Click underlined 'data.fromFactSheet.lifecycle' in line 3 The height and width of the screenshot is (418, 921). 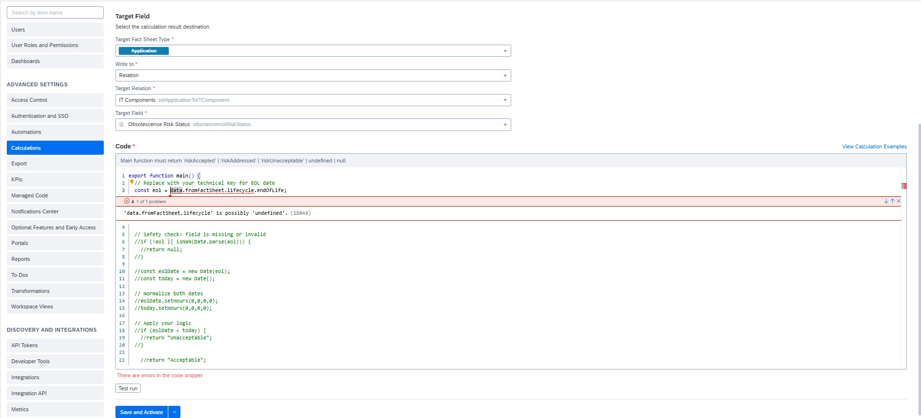click(x=212, y=191)
